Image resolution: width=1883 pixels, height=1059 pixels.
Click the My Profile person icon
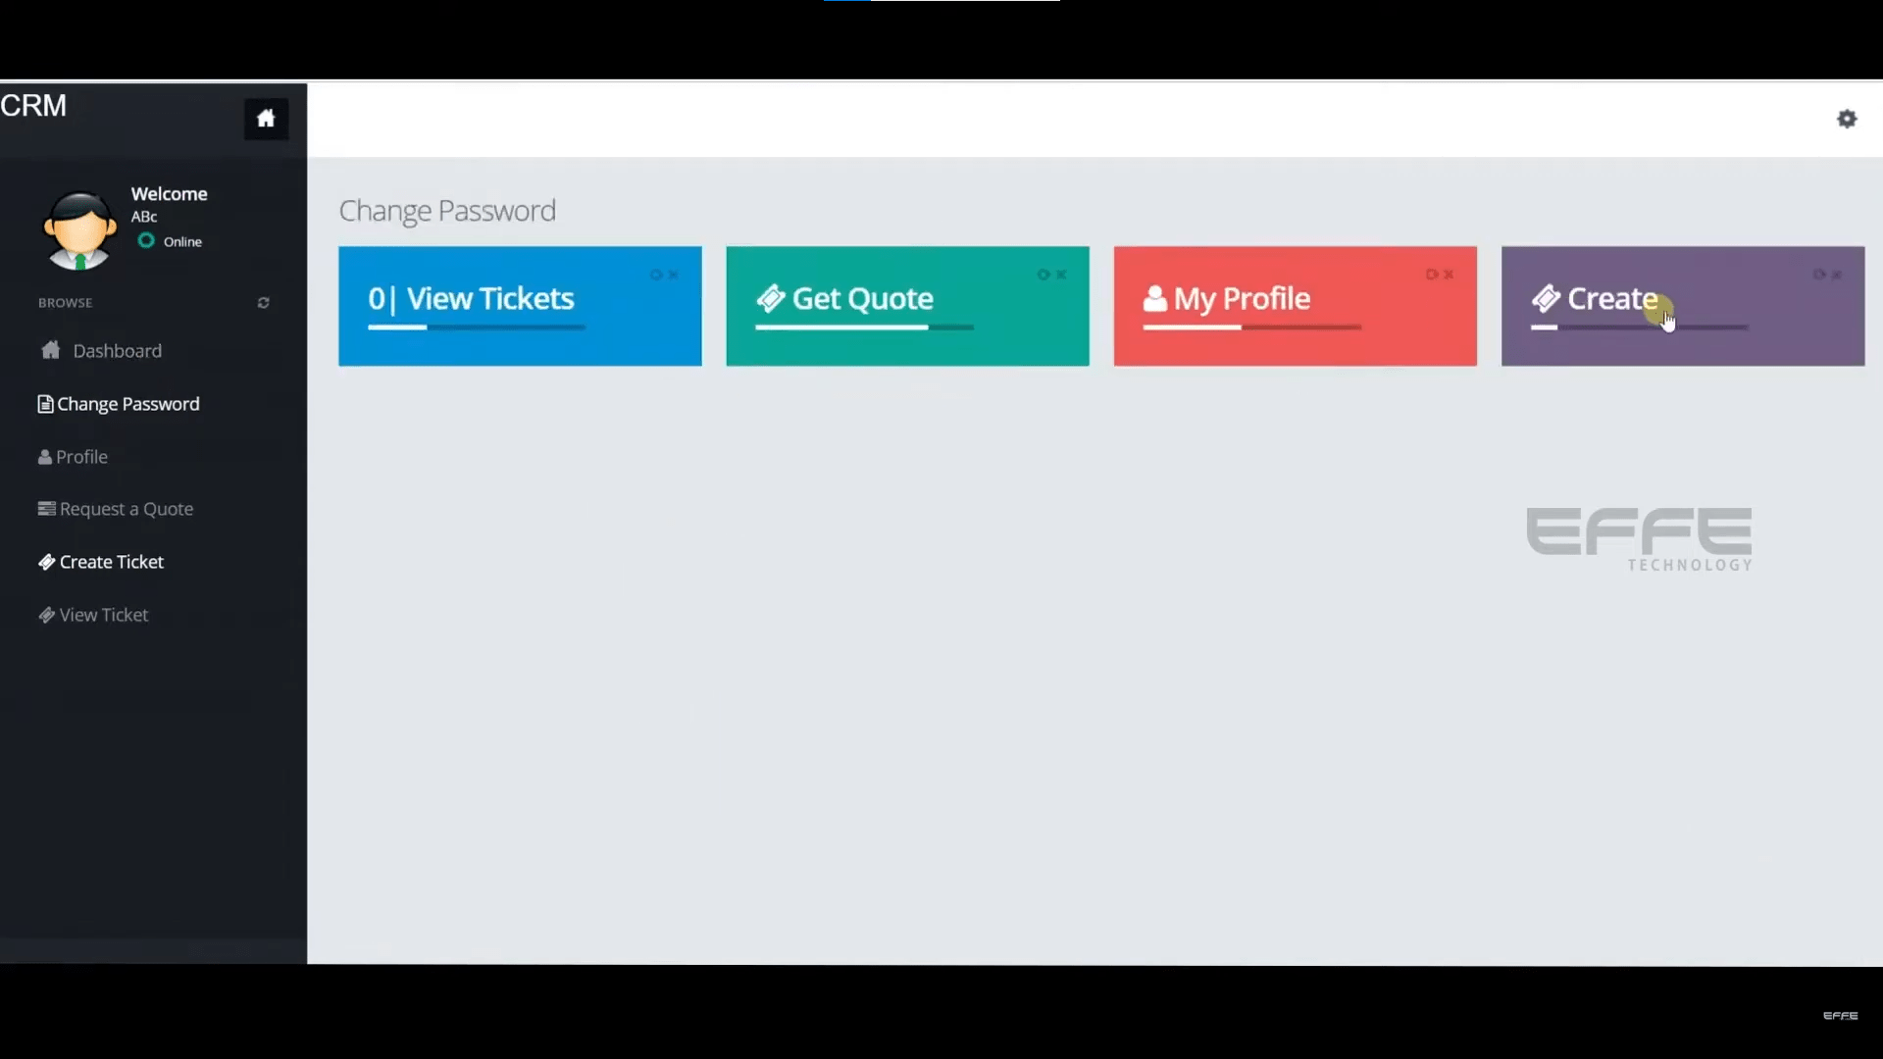[1155, 297]
